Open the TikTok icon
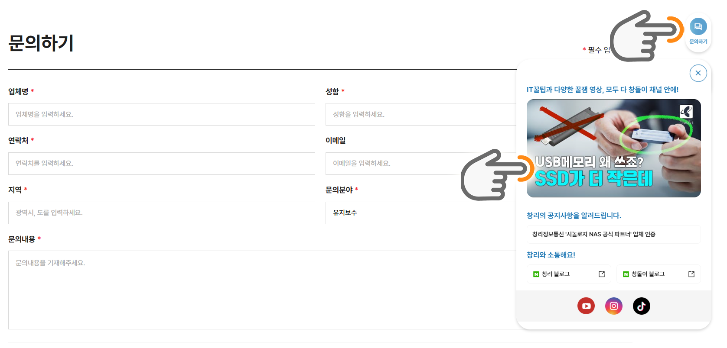Viewport: 727px width, 348px height. tap(642, 306)
